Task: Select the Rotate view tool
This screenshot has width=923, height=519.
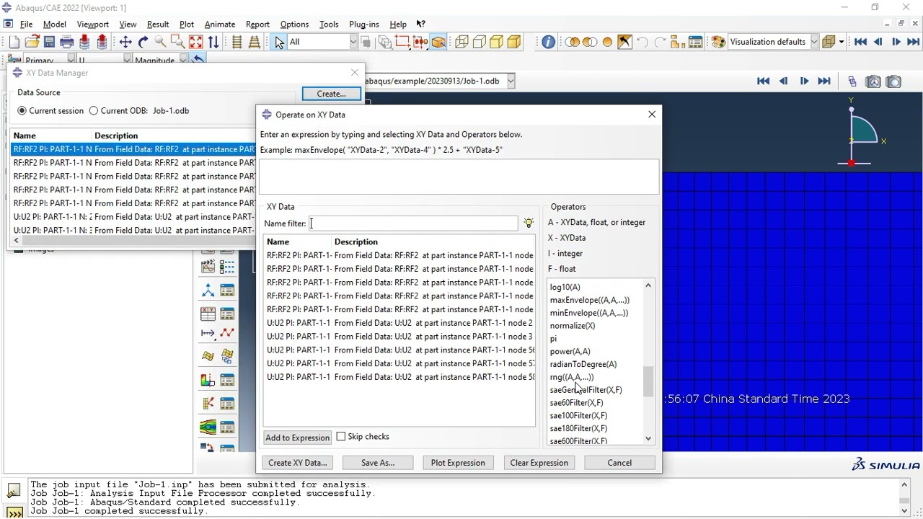Action: [x=143, y=42]
